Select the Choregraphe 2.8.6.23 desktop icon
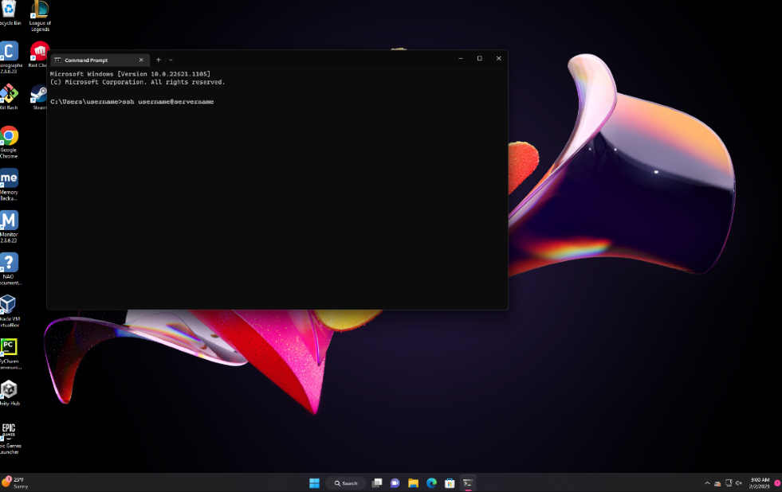 (10, 58)
